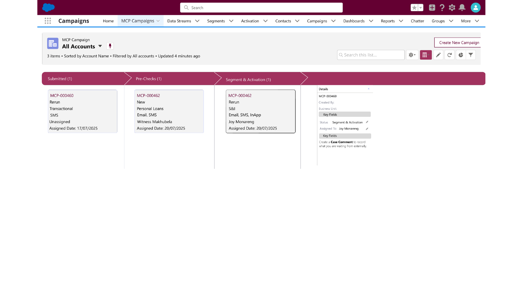The height and width of the screenshot is (294, 523).
Task: Select the Pre-Checks (1) stage header
Action: click(x=149, y=79)
